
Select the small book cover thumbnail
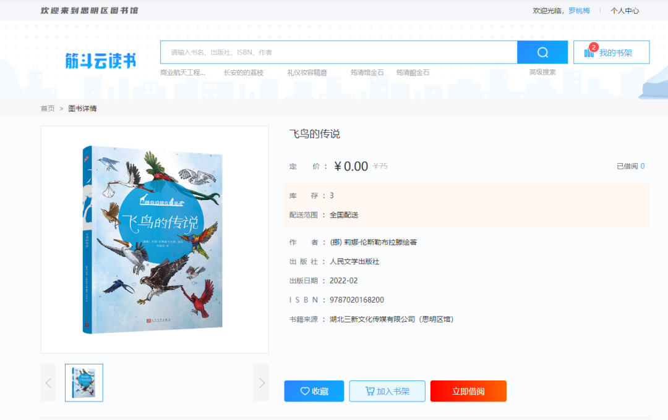[x=84, y=382]
